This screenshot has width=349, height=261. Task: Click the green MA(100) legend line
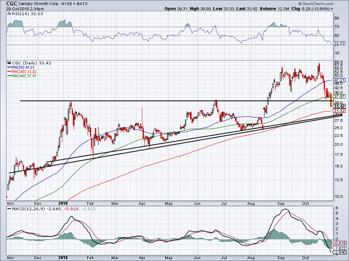click(9, 76)
